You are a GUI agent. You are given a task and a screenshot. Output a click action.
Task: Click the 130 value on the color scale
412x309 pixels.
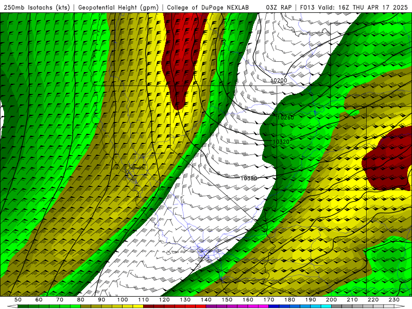coord(185,300)
